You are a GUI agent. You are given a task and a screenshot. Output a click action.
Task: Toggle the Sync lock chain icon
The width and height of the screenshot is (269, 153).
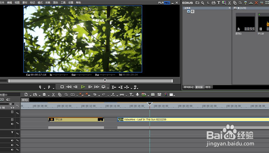click(2, 100)
